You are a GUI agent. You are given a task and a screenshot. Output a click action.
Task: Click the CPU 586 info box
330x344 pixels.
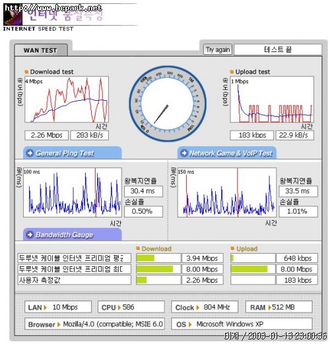point(131,307)
